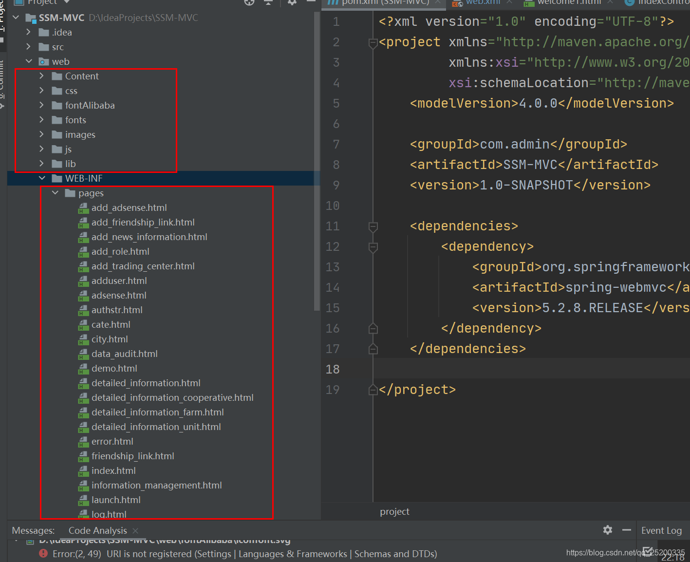Expand the images folder arrow
The height and width of the screenshot is (562, 690).
tap(41, 134)
